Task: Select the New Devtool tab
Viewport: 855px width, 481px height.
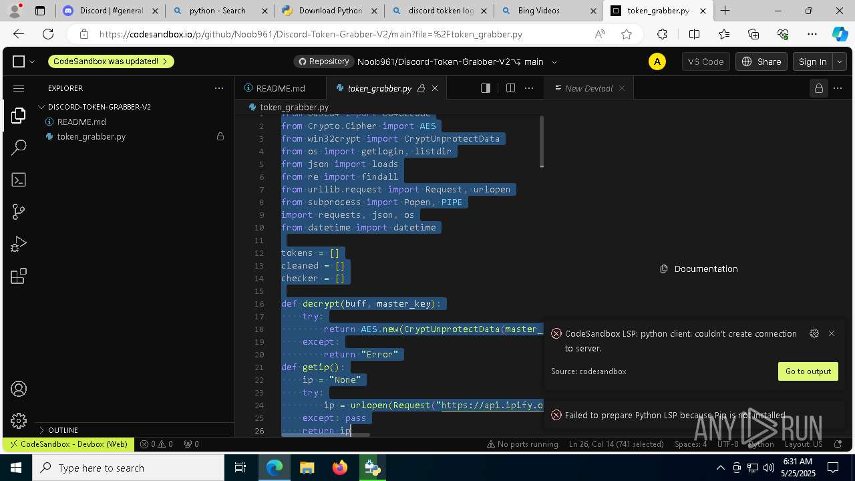Action: tap(588, 88)
